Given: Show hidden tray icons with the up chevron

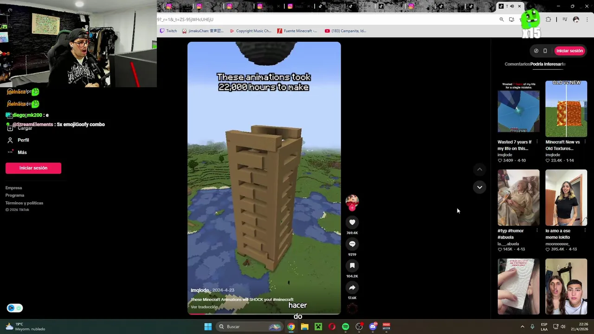Looking at the screenshot, I should (522, 327).
